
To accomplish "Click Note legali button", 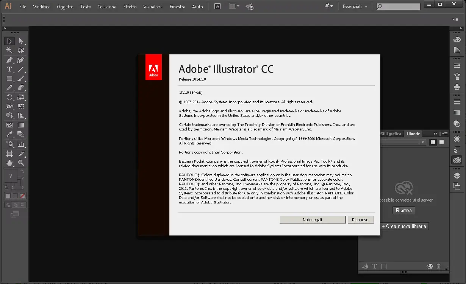I will click(313, 220).
